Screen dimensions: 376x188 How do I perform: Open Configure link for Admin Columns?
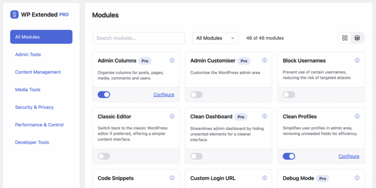164,94
